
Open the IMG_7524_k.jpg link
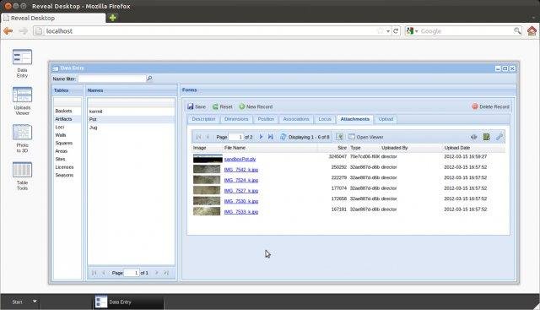pos(241,180)
